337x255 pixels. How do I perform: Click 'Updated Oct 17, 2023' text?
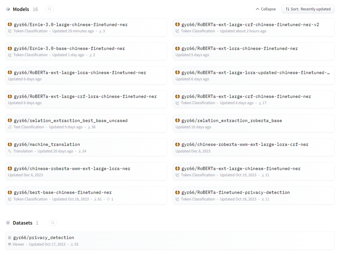pos(47,244)
